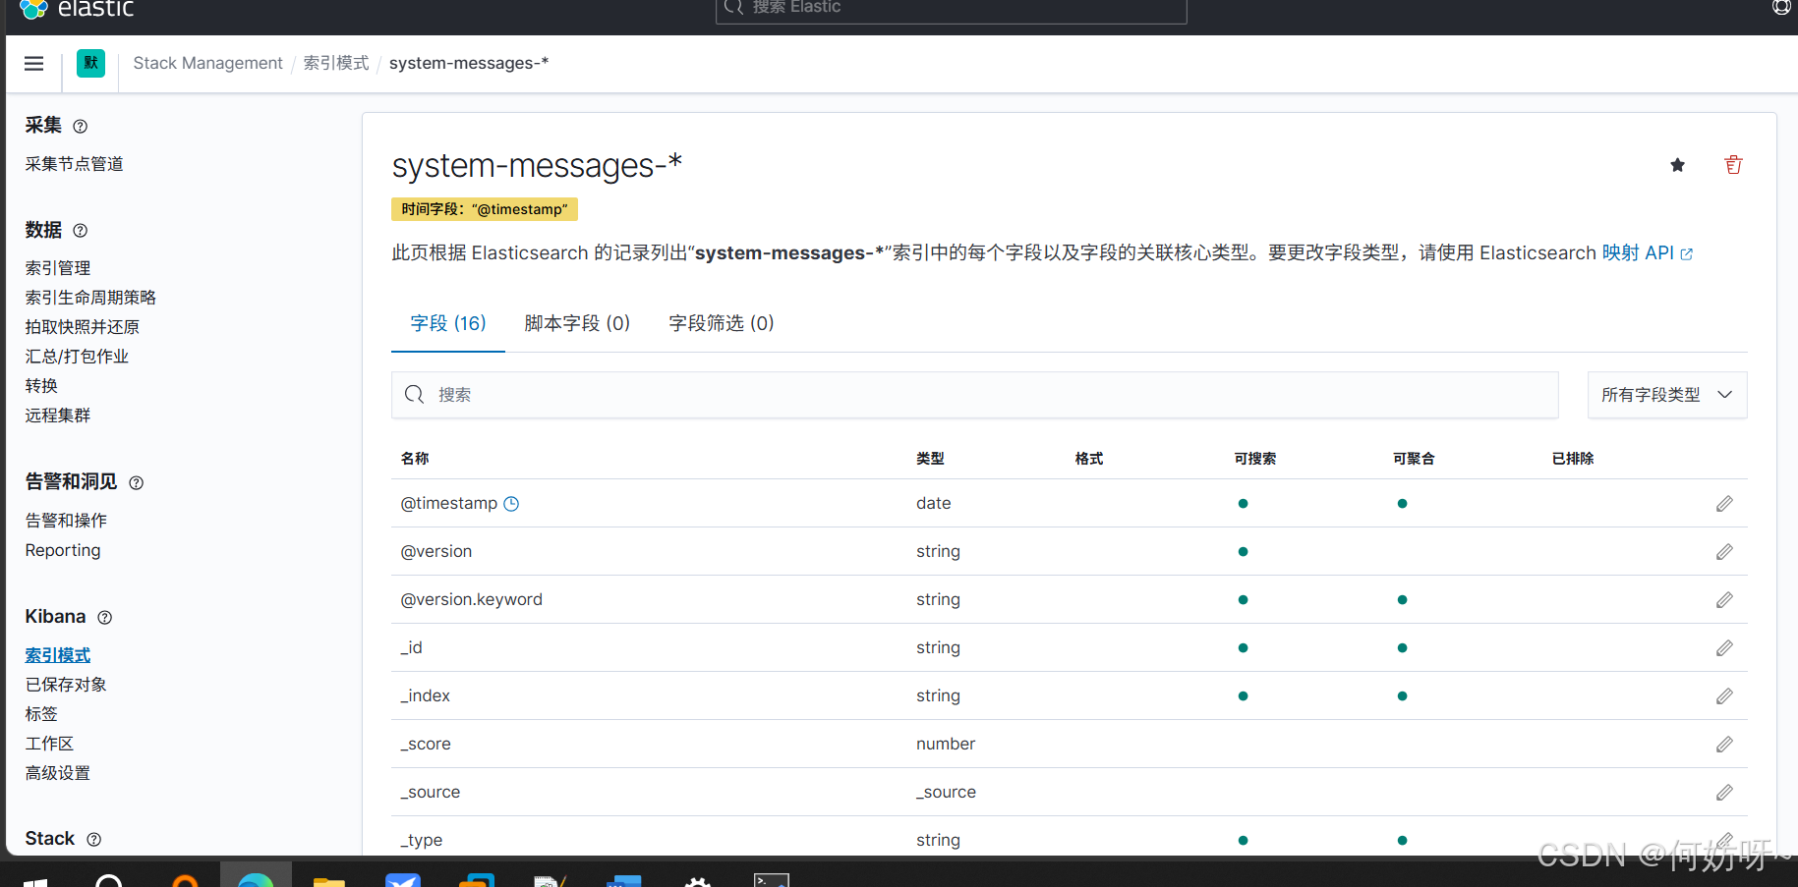Image resolution: width=1798 pixels, height=887 pixels.
Task: Open 标签 in sidebar
Action: (41, 714)
